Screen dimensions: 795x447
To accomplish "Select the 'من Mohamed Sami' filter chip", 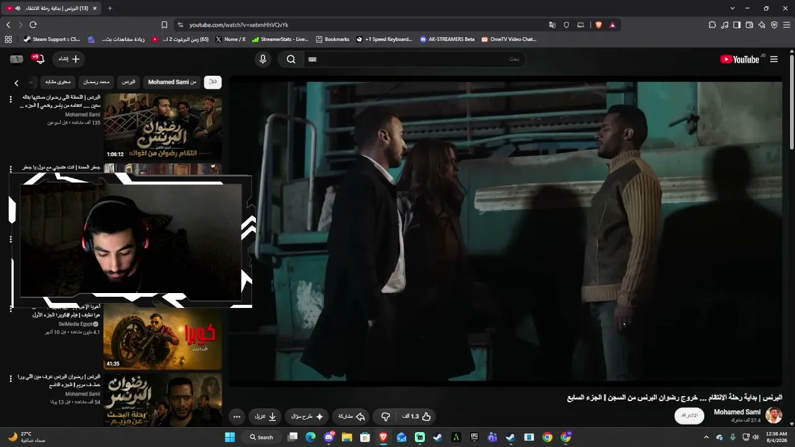I will coord(172,82).
